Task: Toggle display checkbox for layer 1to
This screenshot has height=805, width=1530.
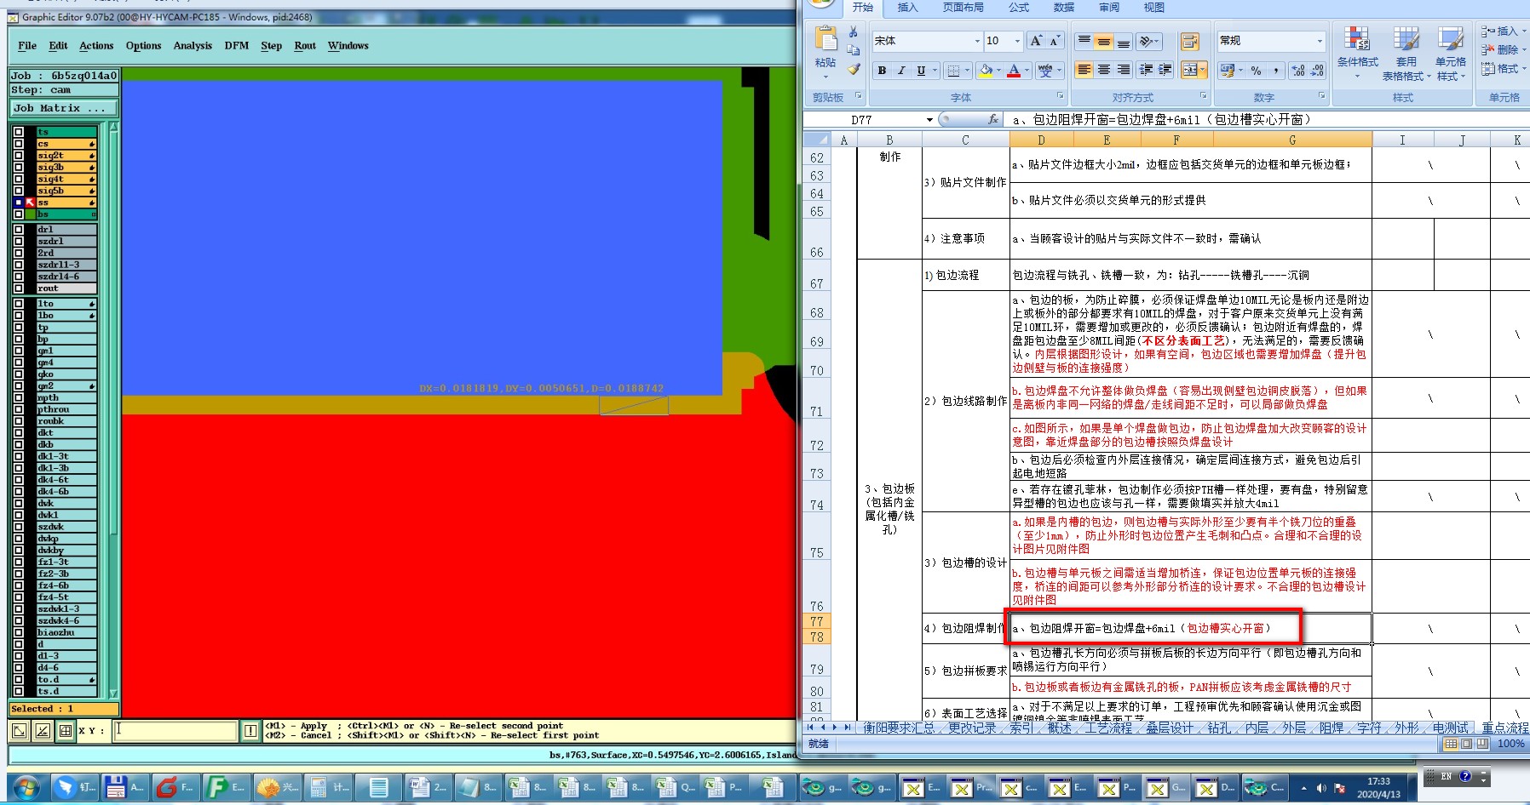Action: [19, 304]
